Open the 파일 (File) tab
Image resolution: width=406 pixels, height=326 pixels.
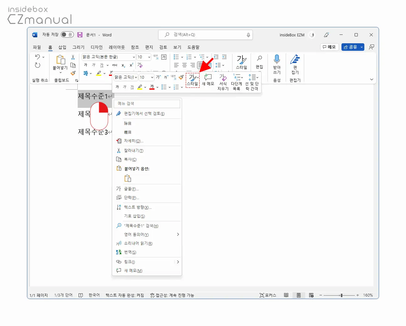click(x=37, y=47)
